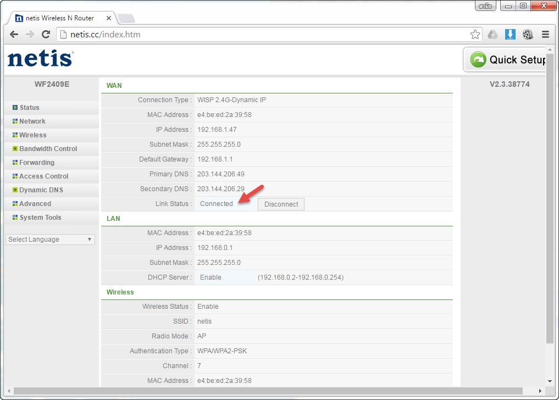Open the Chrome hamburger menu

[x=545, y=35]
